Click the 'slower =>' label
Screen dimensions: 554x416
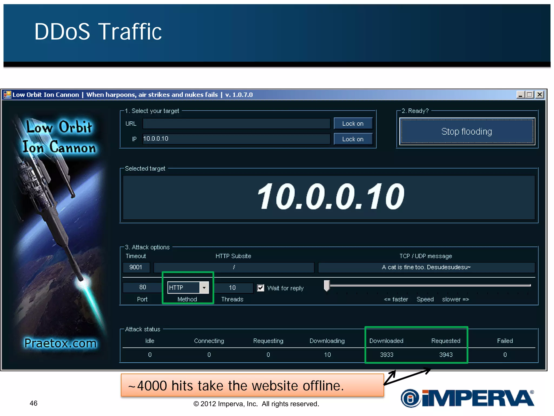click(x=456, y=299)
